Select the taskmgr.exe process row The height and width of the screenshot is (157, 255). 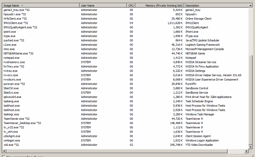[125, 114]
